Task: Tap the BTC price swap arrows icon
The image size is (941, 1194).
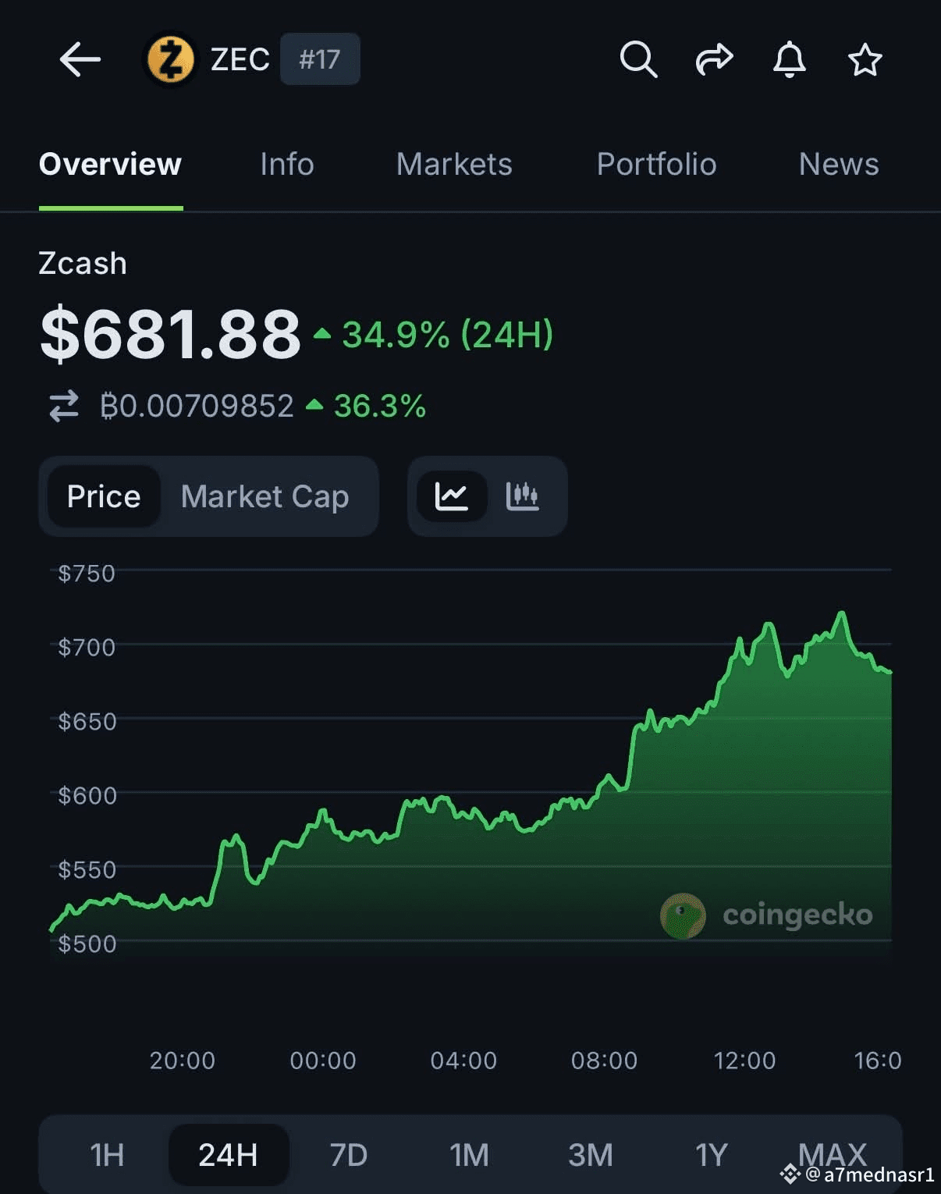Action: click(x=64, y=406)
